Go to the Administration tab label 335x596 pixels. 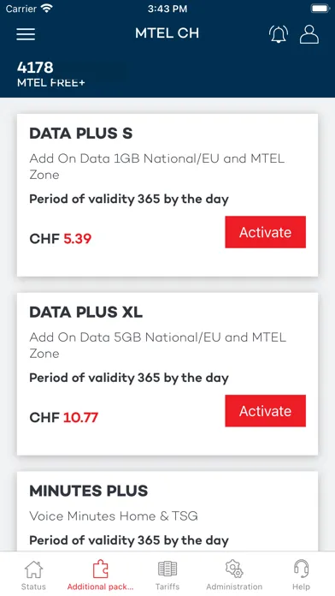pos(234,587)
